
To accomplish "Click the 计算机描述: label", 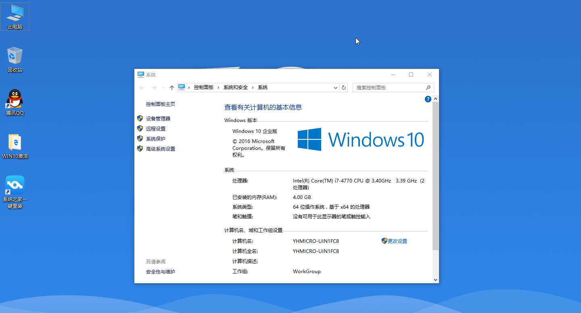I will coord(245,261).
